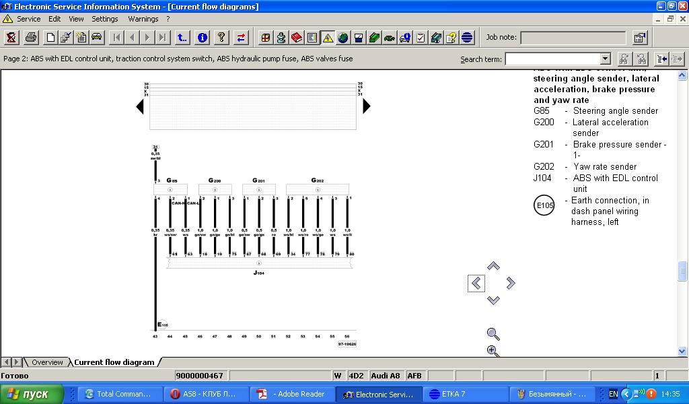The height and width of the screenshot is (404, 689).
Task: Open the Search term dropdown arrow
Action: point(605,59)
